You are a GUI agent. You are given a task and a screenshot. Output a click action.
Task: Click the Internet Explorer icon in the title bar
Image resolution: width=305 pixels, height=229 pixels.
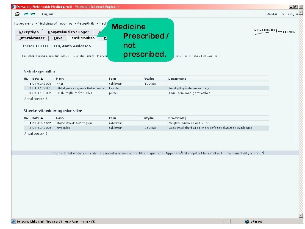(x=14, y=7)
